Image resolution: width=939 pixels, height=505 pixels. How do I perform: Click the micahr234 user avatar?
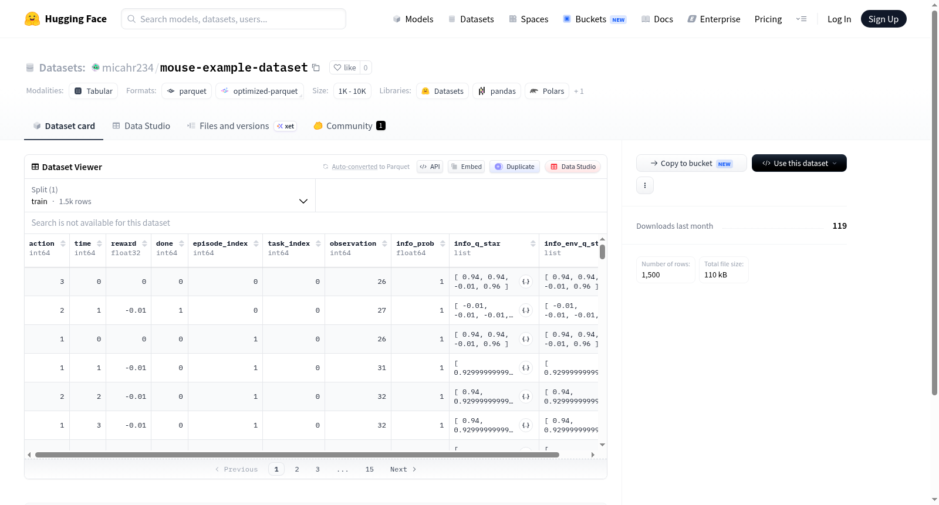click(96, 67)
